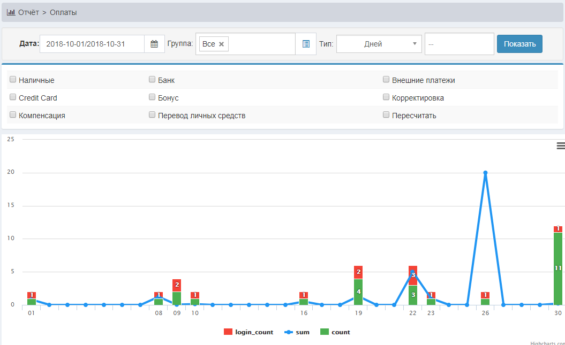Select the Оплаты breadcrumb item
This screenshot has height=345, width=565.
(63, 12)
